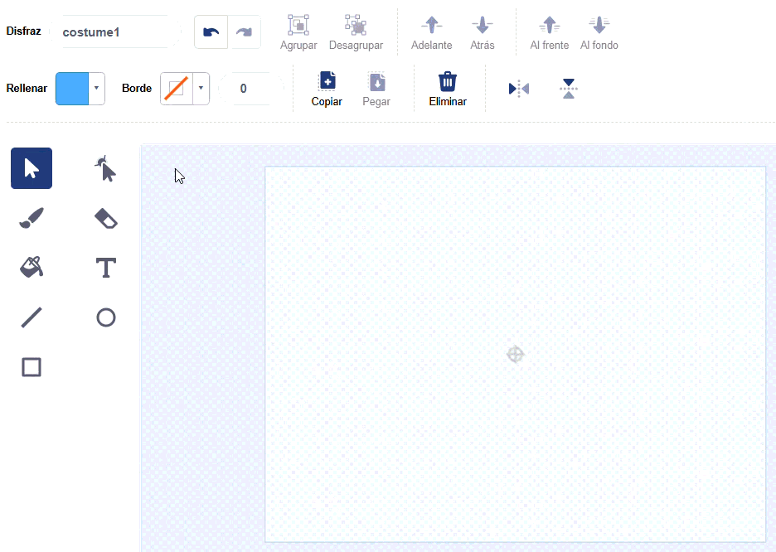
Task: Select the arrow Select tool
Action: [32, 168]
